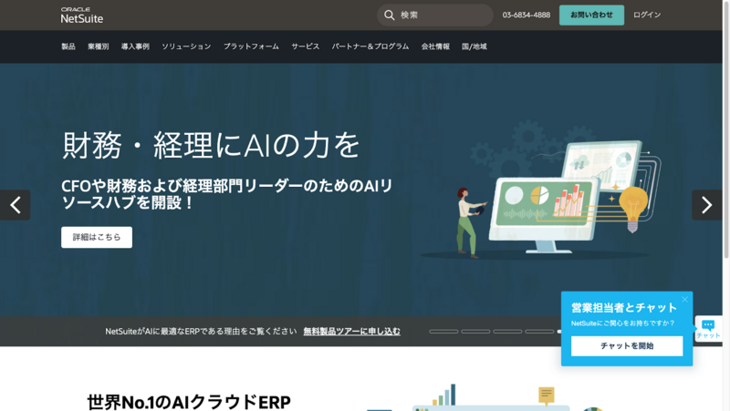Click the チャット side tab icon
Viewport: 730px width, 411px height.
(x=709, y=329)
